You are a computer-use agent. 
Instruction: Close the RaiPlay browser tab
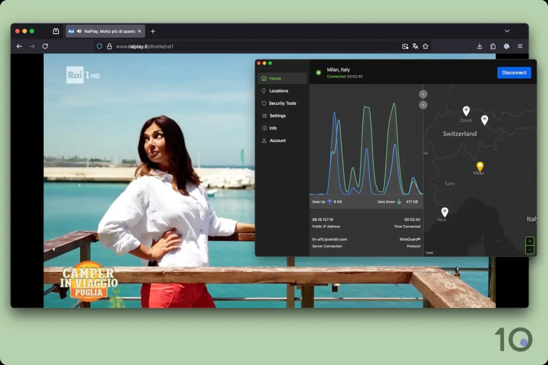coord(140,31)
